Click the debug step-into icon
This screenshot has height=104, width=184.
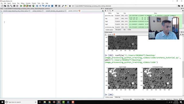click(43, 6)
